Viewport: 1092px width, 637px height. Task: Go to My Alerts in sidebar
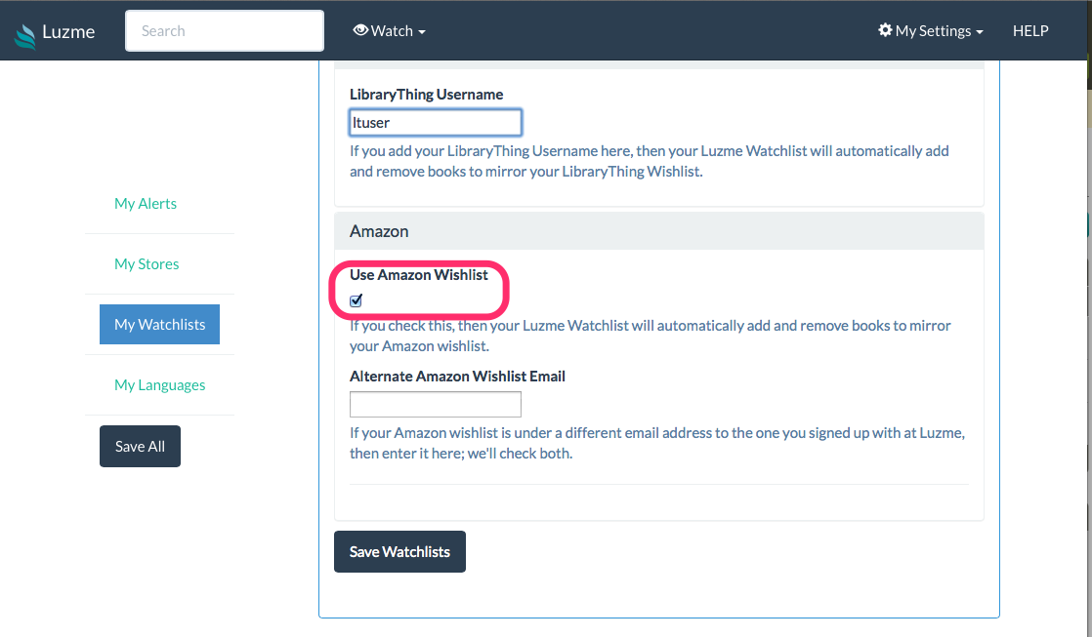coord(146,204)
